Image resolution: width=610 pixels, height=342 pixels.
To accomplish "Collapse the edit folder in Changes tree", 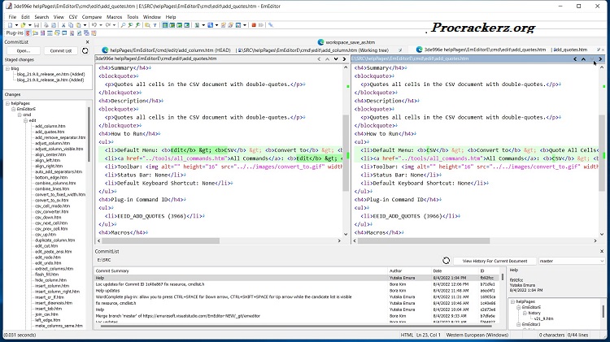I will point(25,120).
